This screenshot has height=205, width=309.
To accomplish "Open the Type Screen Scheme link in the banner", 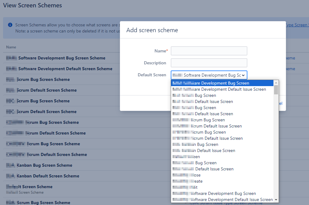I will point(297,25).
